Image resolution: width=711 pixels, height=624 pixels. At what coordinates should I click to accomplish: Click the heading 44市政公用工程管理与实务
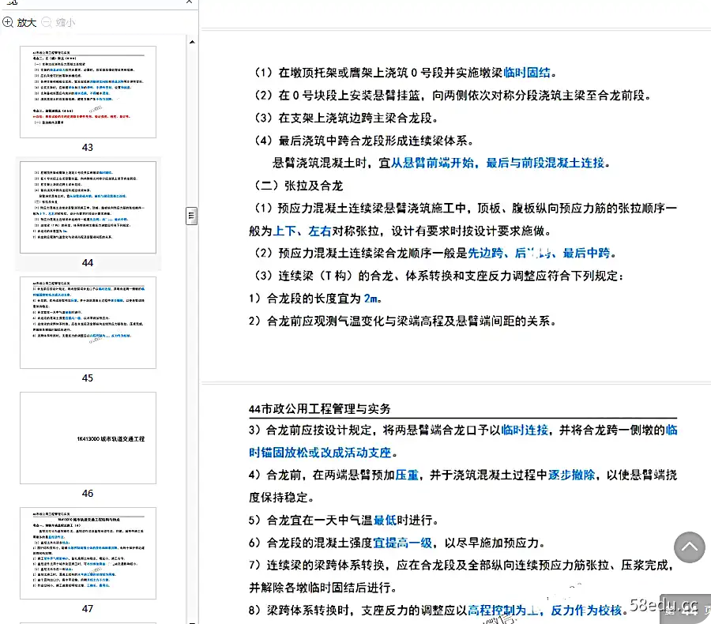point(320,408)
